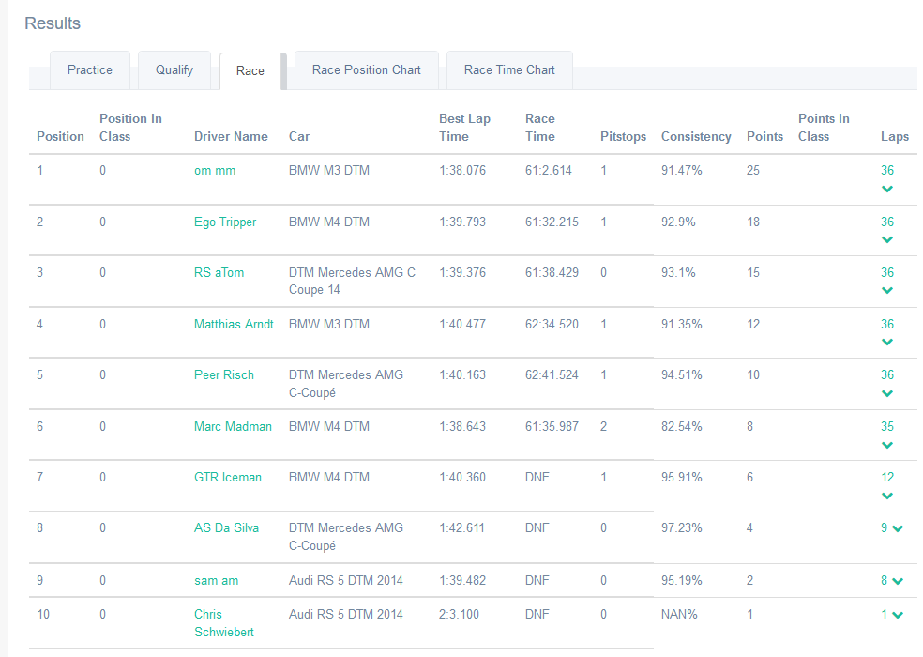Expand laps chevron for RS aTom row
This screenshot has width=923, height=657.
887,290
